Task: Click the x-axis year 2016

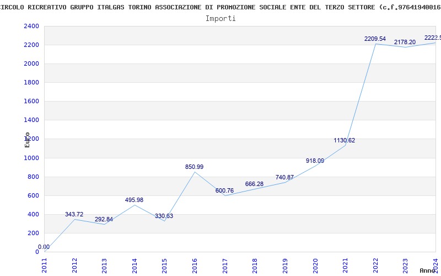Action: click(x=195, y=266)
